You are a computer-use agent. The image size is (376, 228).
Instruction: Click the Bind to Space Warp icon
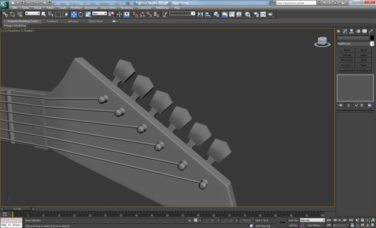(x=20, y=14)
